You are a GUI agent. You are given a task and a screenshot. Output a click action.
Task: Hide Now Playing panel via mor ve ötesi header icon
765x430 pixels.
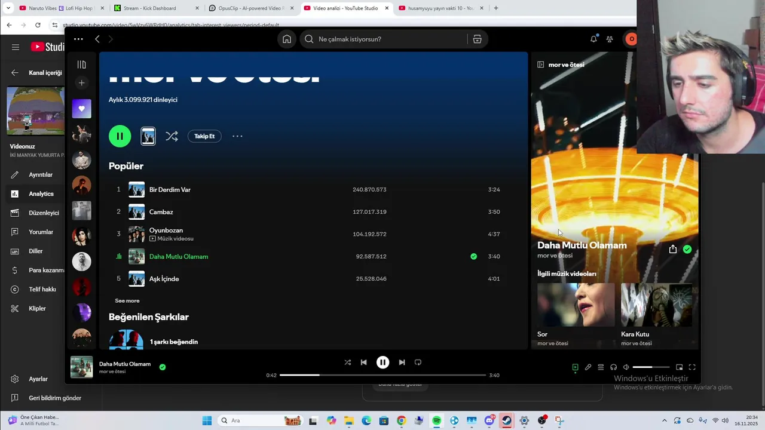[540, 64]
